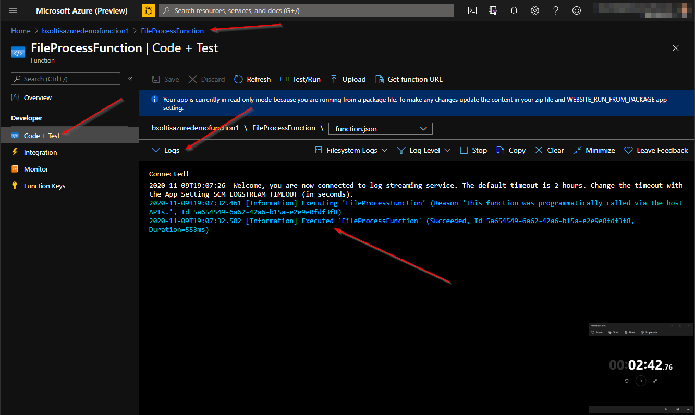Click the Refresh toolbar button

(x=252, y=79)
